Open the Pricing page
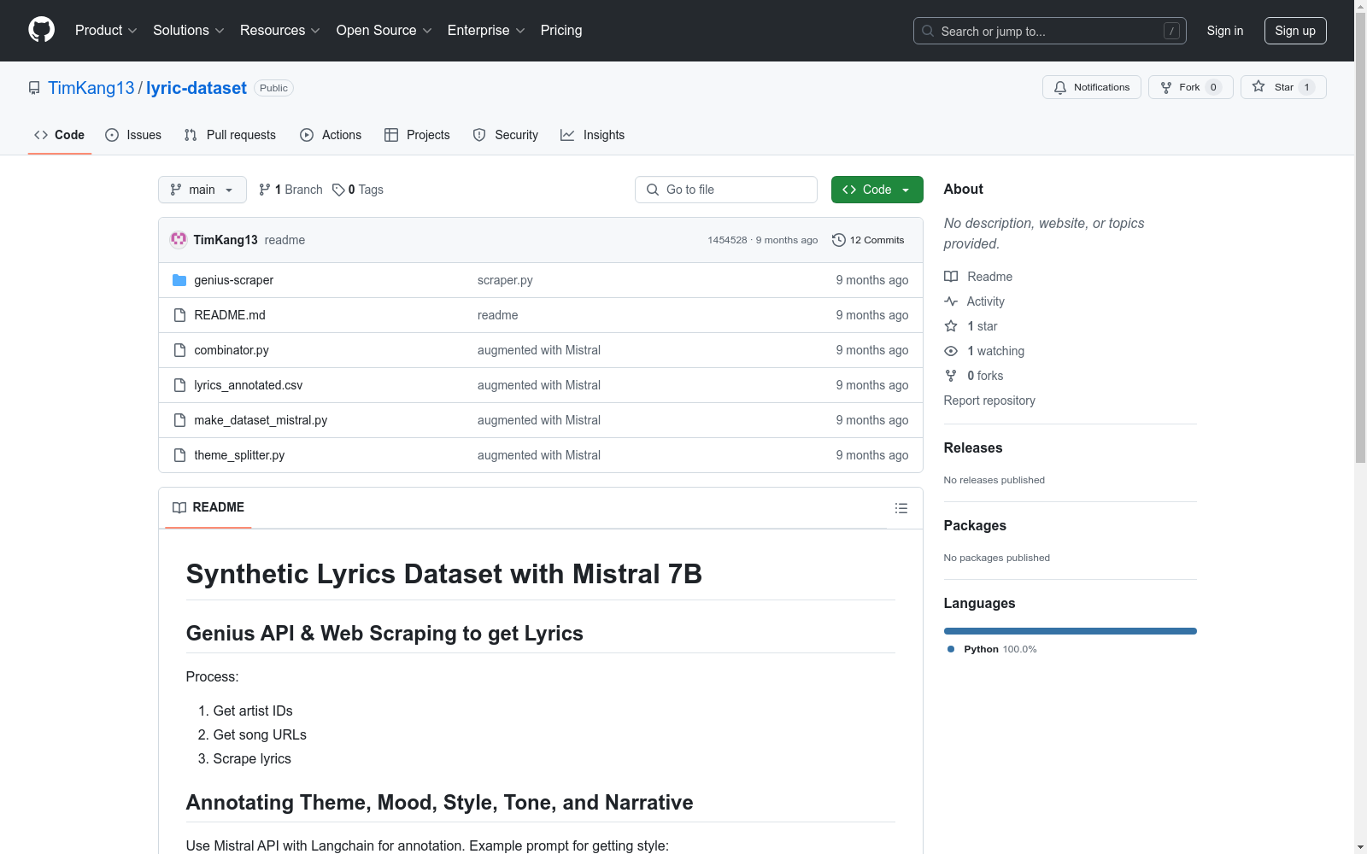The height and width of the screenshot is (854, 1367). pos(561,30)
